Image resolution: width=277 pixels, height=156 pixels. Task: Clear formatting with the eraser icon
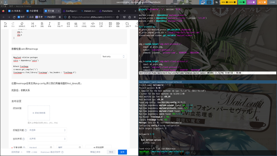coord(22,24)
